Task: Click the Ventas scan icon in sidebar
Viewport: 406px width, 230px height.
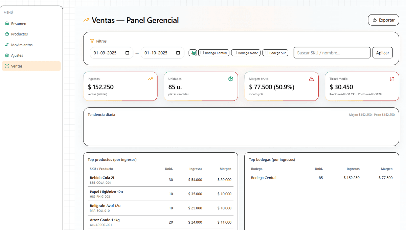Action: pos(7,66)
